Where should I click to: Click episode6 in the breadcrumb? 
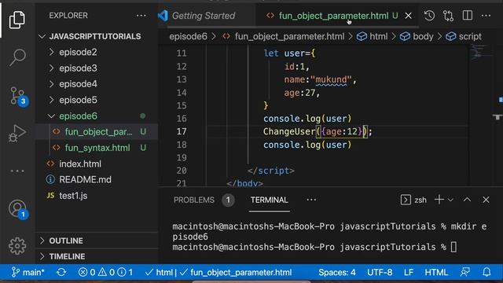tap(189, 37)
